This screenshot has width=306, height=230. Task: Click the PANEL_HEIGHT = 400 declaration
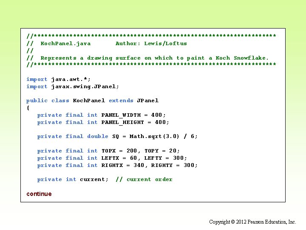pos(103,122)
